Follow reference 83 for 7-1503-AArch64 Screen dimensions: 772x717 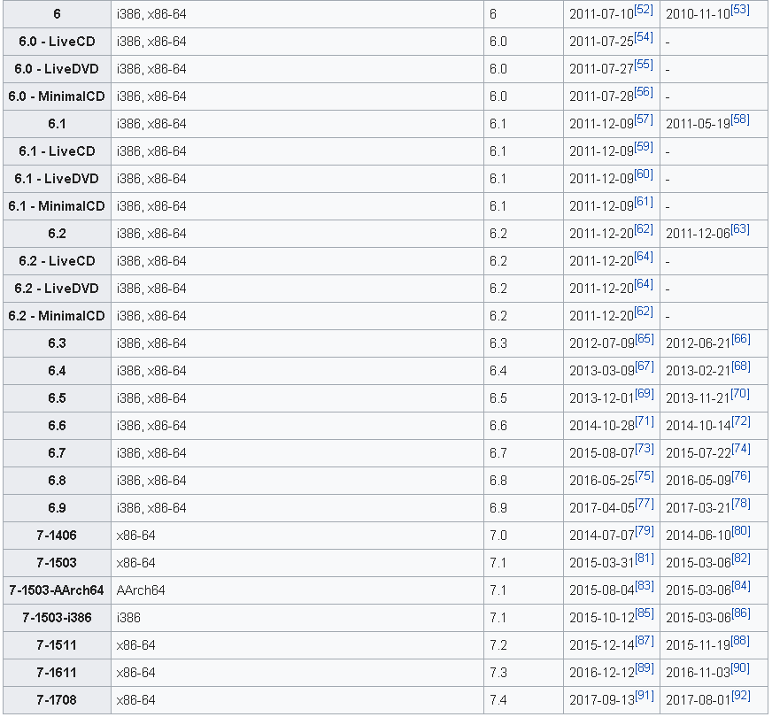(x=644, y=585)
